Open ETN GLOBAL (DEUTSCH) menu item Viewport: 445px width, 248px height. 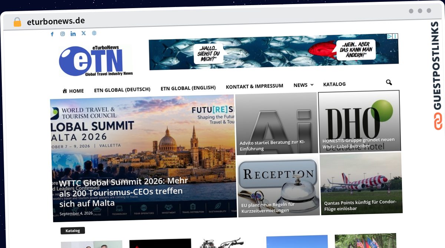click(x=122, y=90)
